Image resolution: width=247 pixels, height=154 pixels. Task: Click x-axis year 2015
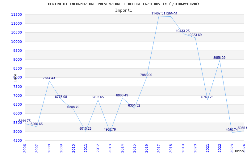click(x=134, y=148)
